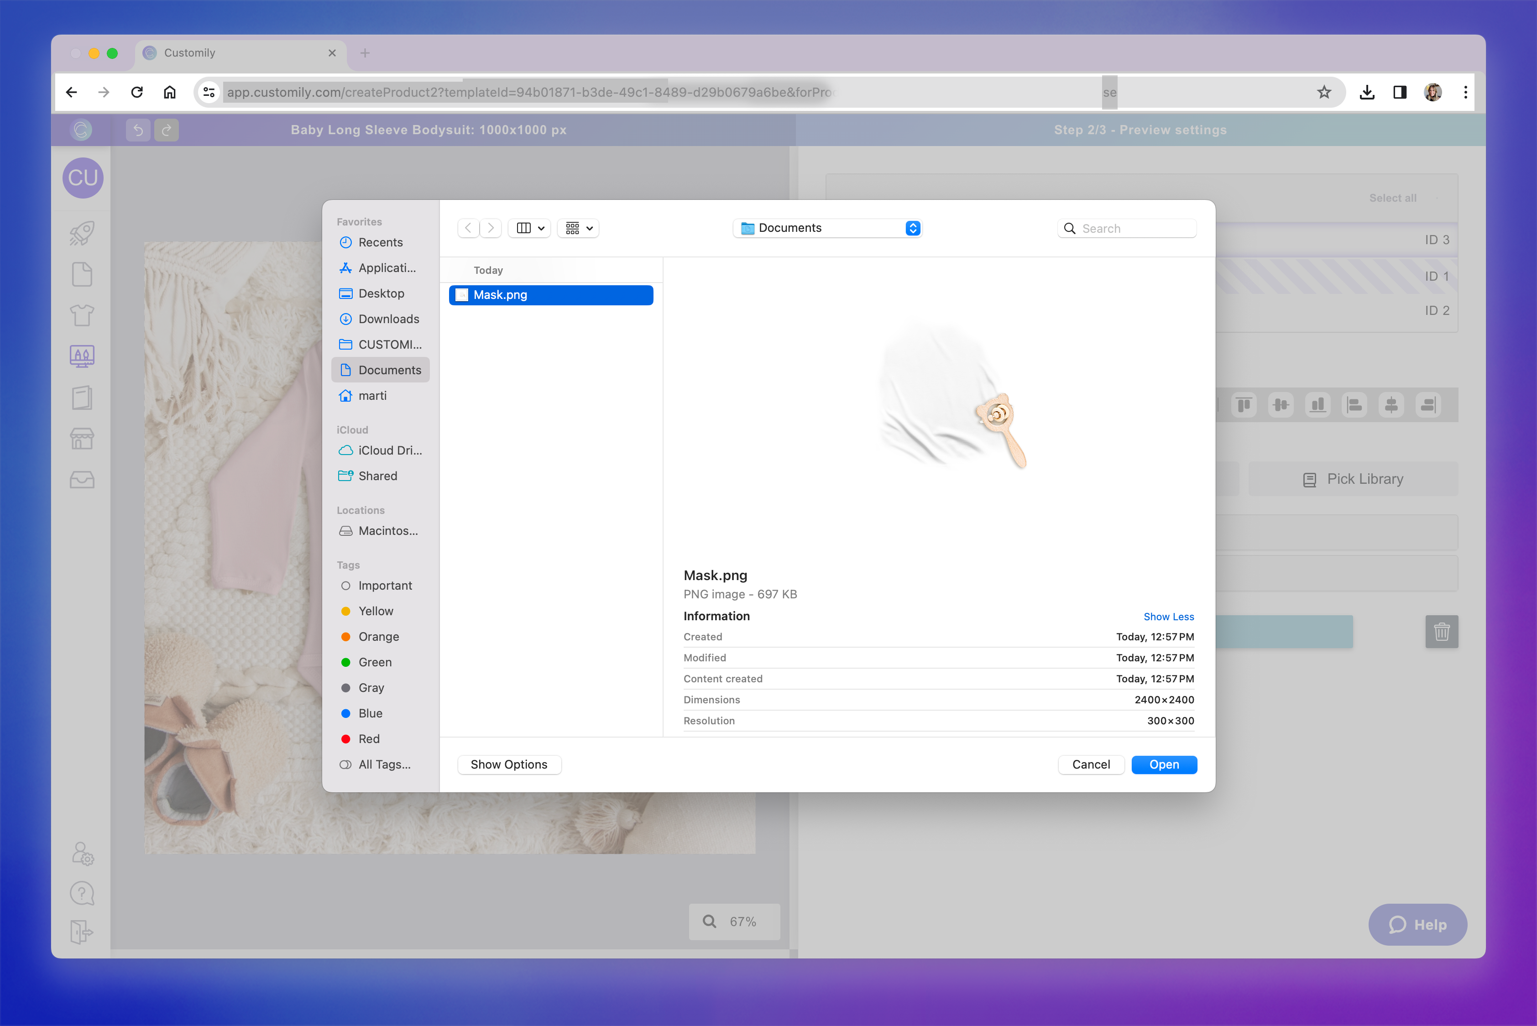The width and height of the screenshot is (1537, 1026).
Task: Open the Documents location dropdown
Action: [827, 228]
